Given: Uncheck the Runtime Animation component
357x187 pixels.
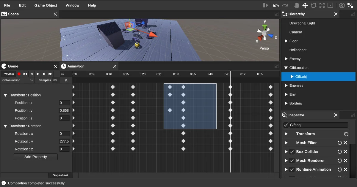Looking at the screenshot, I should coord(291,169).
